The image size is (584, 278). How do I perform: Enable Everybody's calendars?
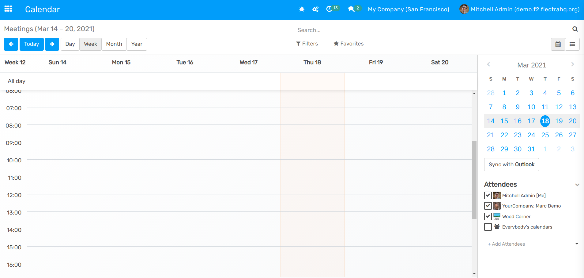click(488, 227)
